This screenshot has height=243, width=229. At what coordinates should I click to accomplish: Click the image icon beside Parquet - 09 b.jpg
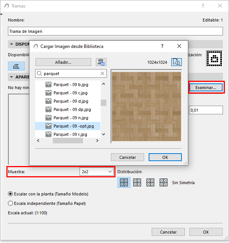pos(49,85)
